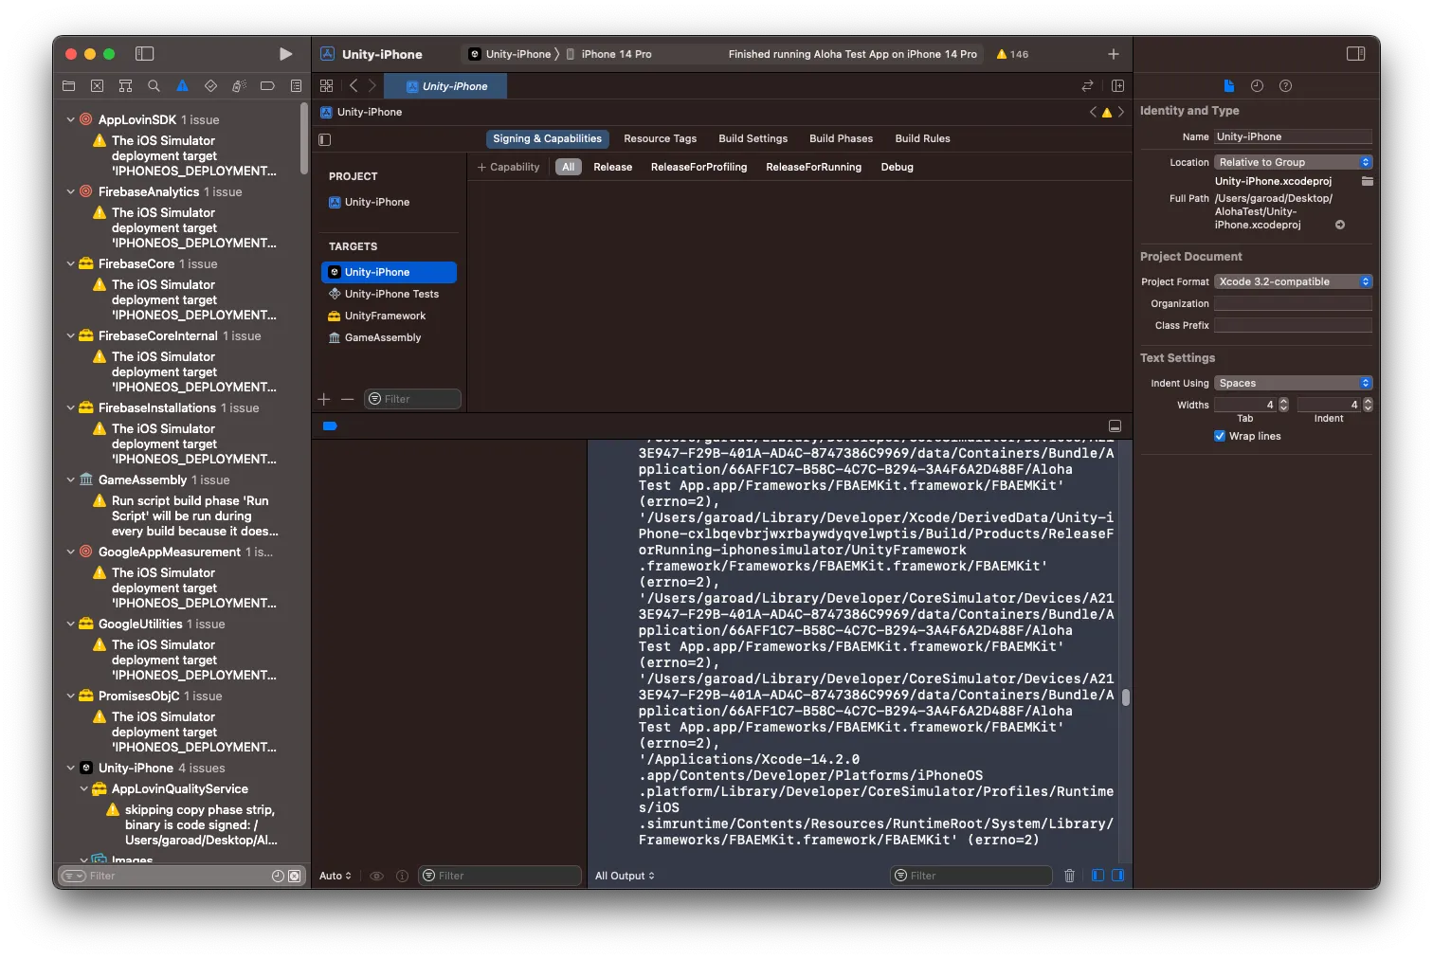
Task: Click the console vertical scrollbar thumb
Action: 1125,697
